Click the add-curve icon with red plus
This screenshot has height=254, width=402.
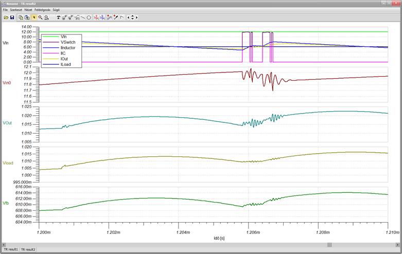click(x=110, y=17)
